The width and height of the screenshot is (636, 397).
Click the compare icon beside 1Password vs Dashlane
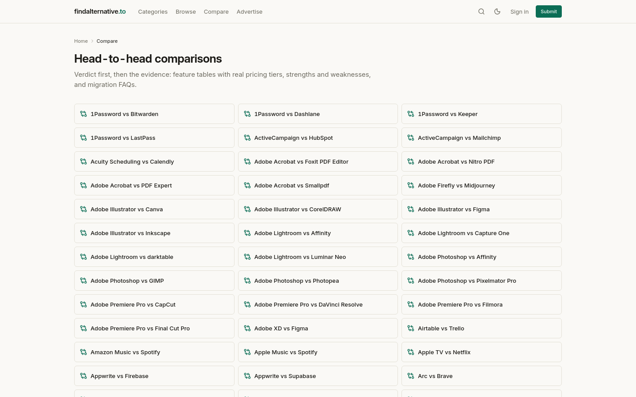(x=247, y=114)
